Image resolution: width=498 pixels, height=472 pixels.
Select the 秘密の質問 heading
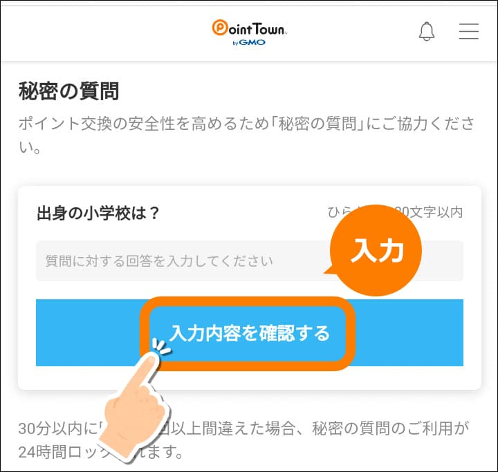69,91
